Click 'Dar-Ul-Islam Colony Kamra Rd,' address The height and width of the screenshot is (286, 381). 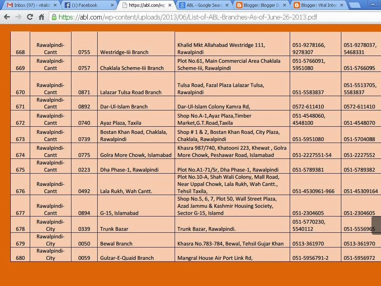pyautogui.click(x=214, y=106)
